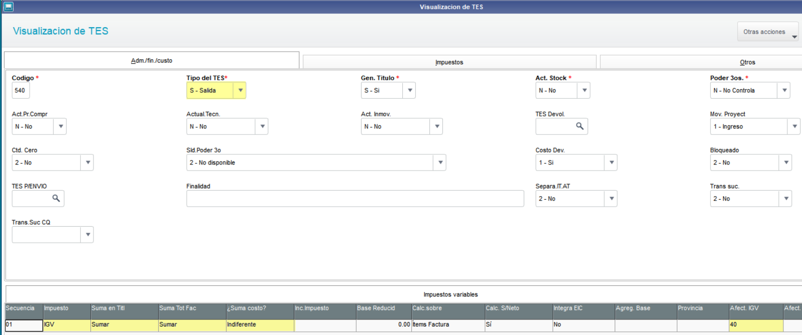Expand Ctd. Cero dropdown

pyautogui.click(x=88, y=162)
